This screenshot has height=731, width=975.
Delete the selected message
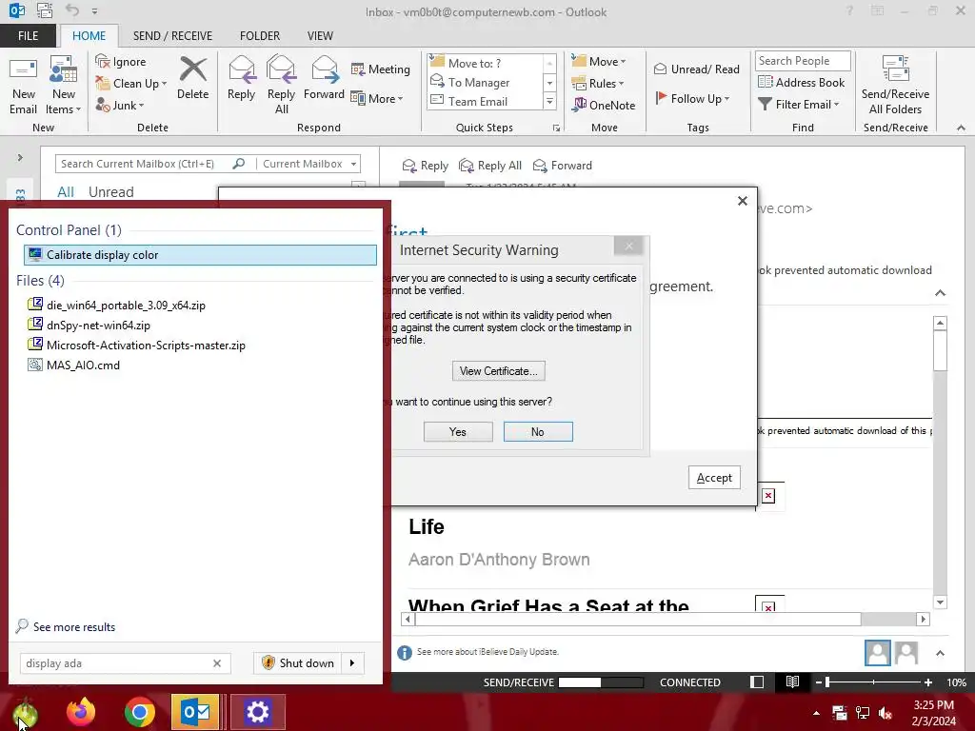point(192,78)
